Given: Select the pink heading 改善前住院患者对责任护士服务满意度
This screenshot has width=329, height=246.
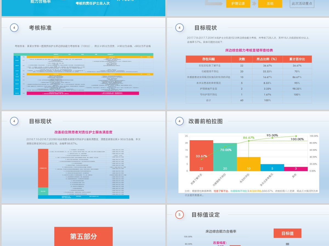Looking at the screenshot, I should [x=83, y=132].
